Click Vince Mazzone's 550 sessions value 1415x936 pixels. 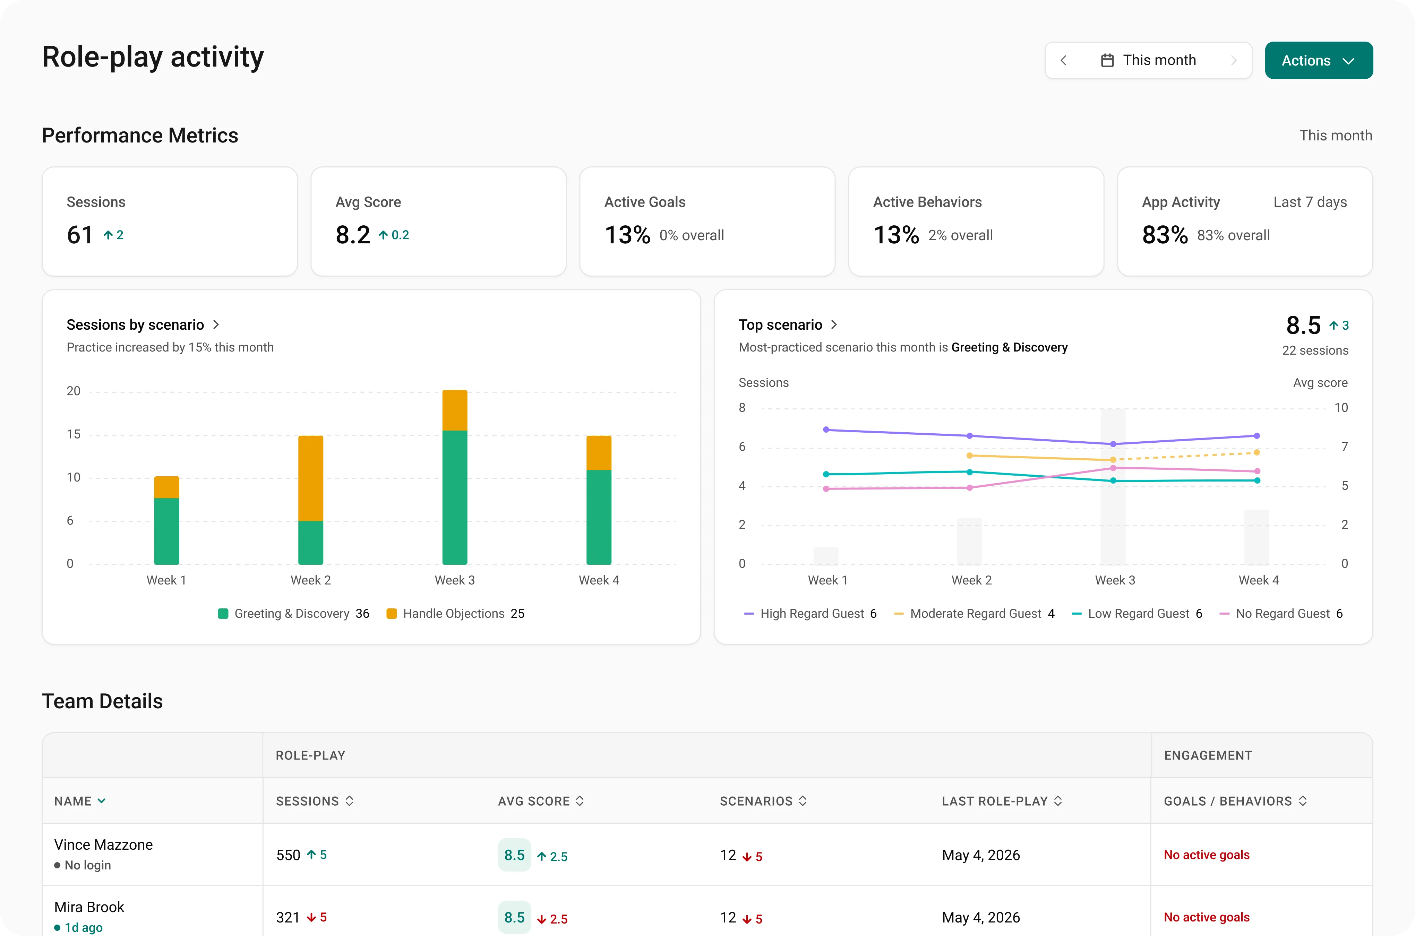click(x=288, y=855)
